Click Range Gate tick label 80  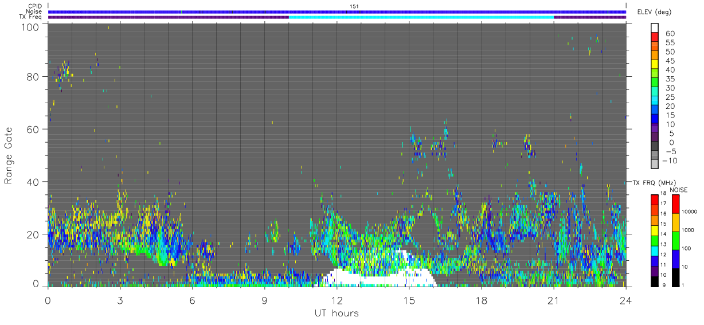[x=33, y=76]
